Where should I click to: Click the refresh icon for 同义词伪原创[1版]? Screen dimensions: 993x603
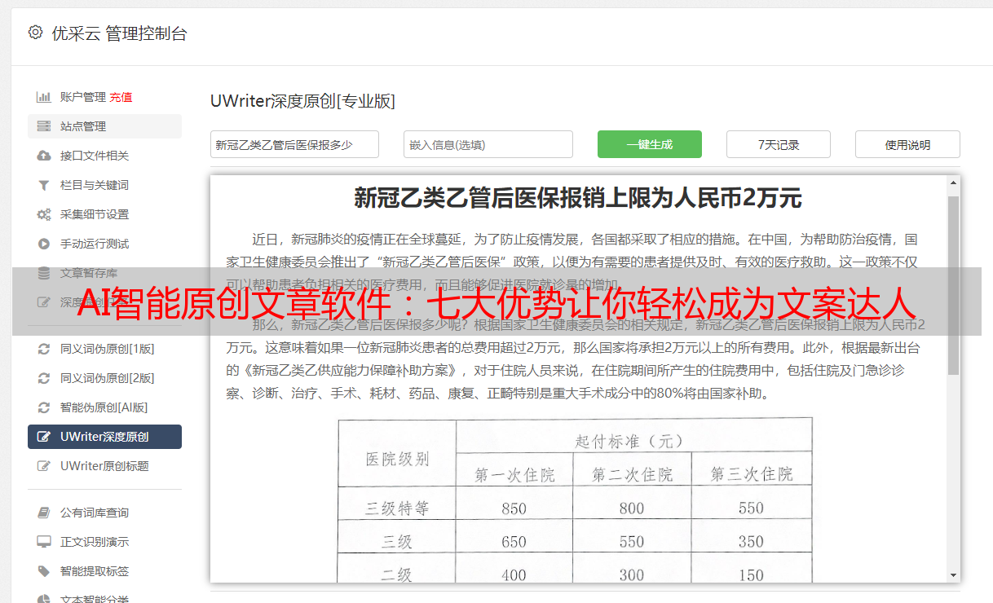coord(44,349)
